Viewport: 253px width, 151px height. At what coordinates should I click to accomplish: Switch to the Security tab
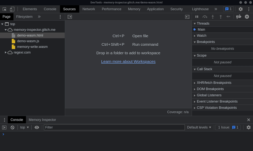pyautogui.click(x=177, y=9)
